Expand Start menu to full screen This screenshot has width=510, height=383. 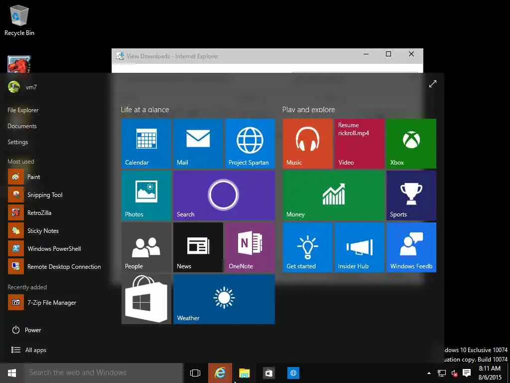pos(433,84)
